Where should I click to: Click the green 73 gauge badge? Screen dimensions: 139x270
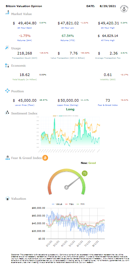pos(85,173)
